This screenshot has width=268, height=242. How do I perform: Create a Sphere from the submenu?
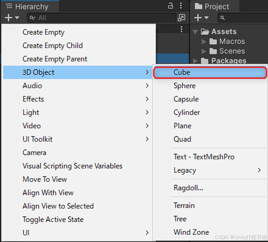click(x=210, y=86)
